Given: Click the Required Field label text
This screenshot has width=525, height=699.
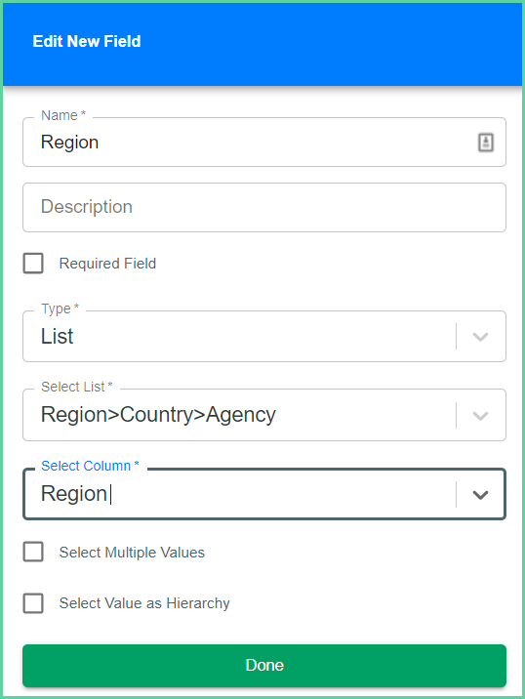Looking at the screenshot, I should (107, 264).
